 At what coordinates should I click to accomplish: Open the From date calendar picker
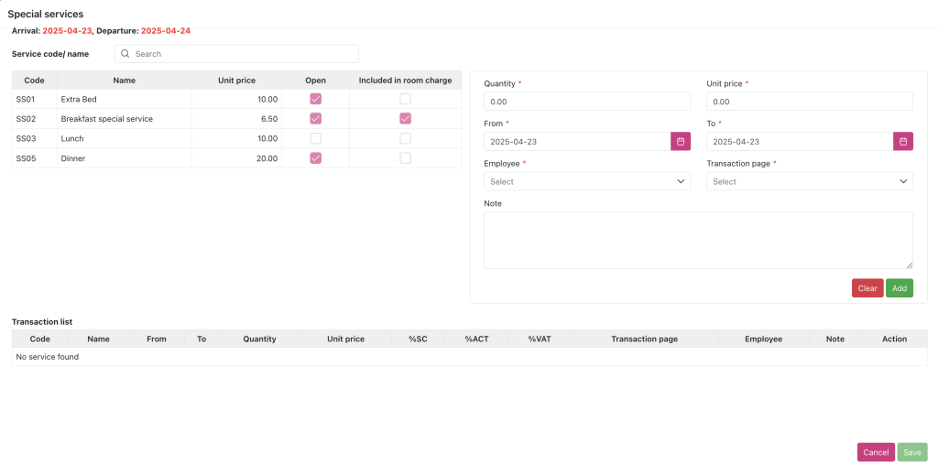coord(681,142)
